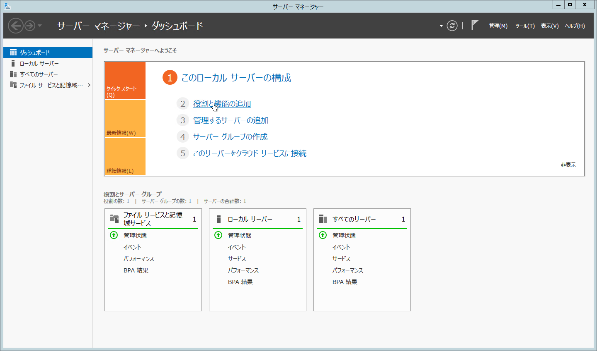Screen dimensions: 597x351
Task: Select ダッシュボード in the sidebar
Action: coord(48,53)
